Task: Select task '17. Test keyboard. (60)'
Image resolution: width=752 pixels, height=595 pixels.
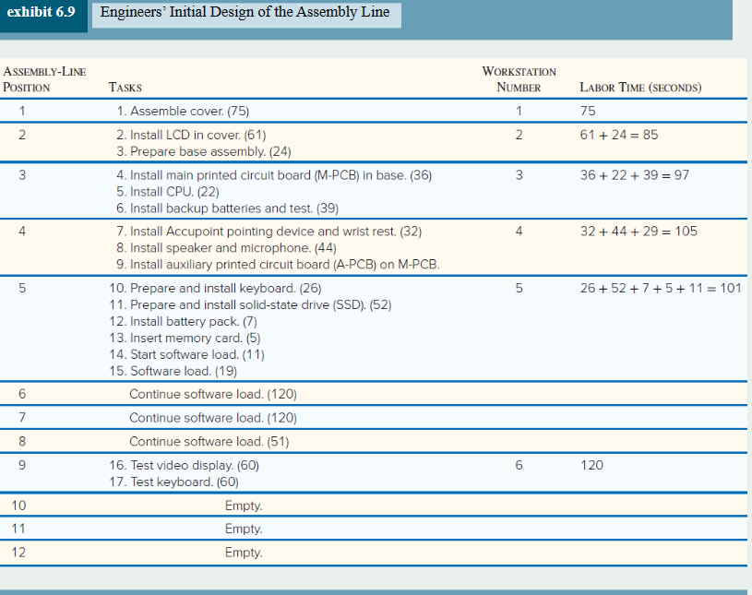Action: [174, 482]
